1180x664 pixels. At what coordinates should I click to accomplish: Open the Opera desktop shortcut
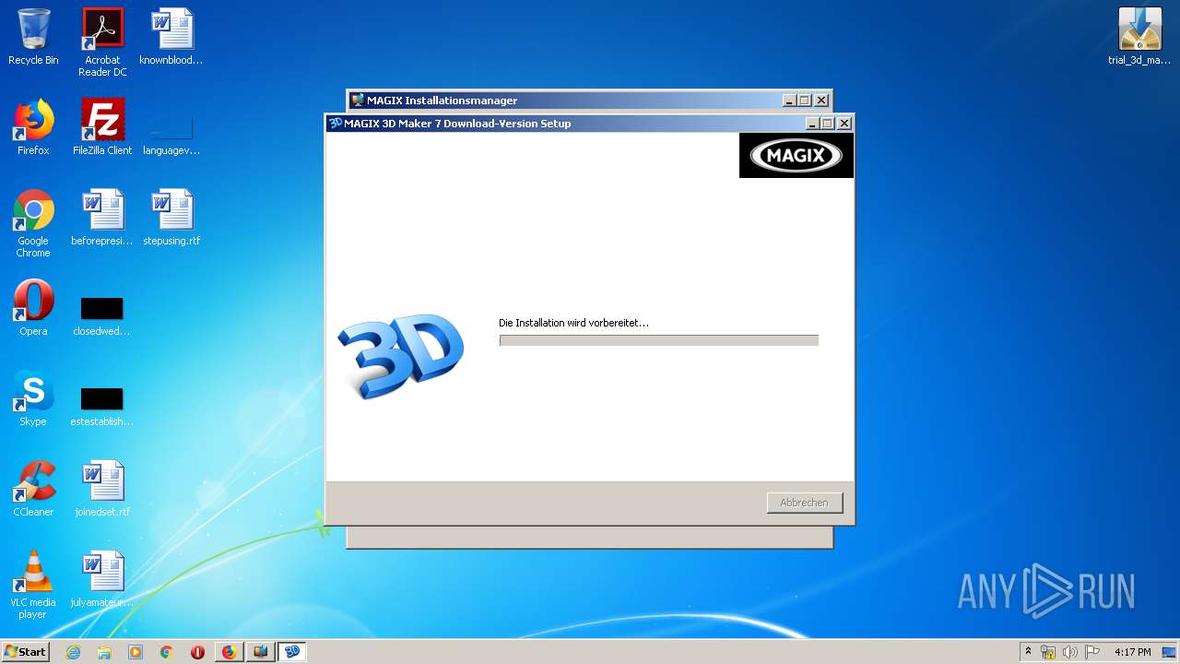(x=33, y=308)
